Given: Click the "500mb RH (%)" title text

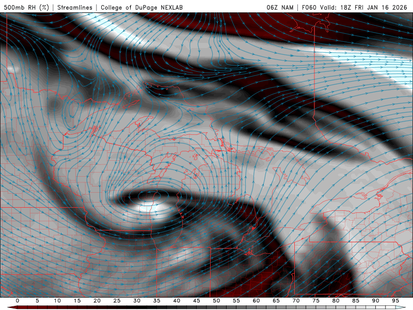Looking at the screenshot, I should point(26,7).
